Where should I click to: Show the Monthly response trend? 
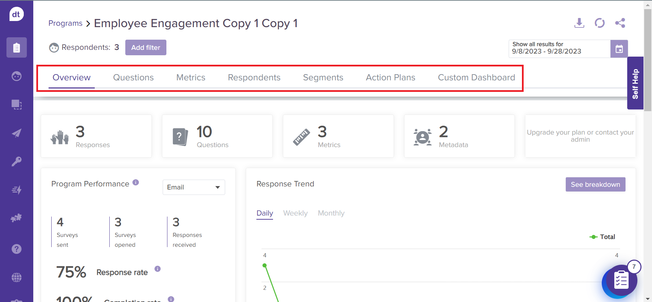pyautogui.click(x=331, y=213)
